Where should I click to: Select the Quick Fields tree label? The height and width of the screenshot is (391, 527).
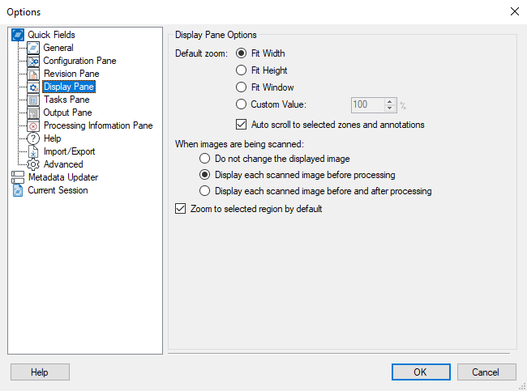point(51,35)
